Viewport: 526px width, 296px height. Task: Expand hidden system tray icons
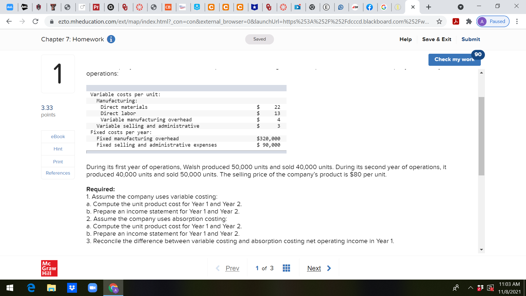pos(471,288)
